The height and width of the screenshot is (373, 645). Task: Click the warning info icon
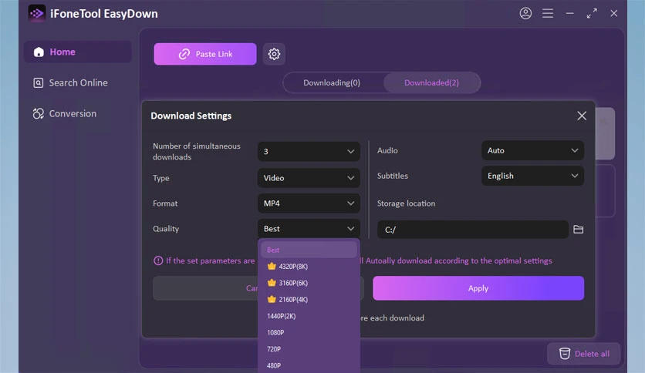[158, 260]
